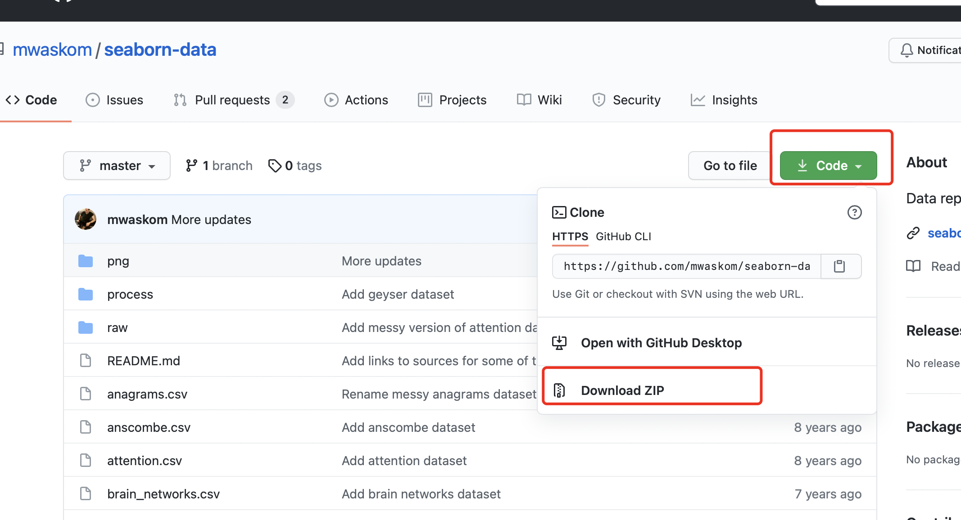961x520 pixels.
Task: Click the copy clone URL clipboard icon
Action: [839, 266]
